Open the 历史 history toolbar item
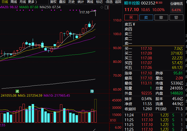 [72, 2]
